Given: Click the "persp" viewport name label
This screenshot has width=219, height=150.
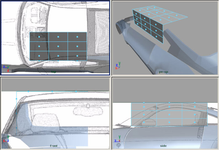Looking at the screenshot, I should click(163, 72).
